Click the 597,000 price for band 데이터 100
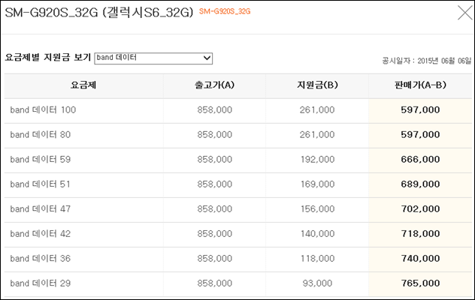This screenshot has width=475, height=300. click(x=420, y=109)
